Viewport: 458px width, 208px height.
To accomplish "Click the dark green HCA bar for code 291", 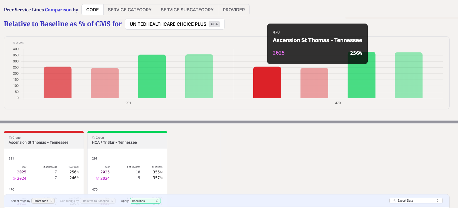I will click(x=152, y=76).
